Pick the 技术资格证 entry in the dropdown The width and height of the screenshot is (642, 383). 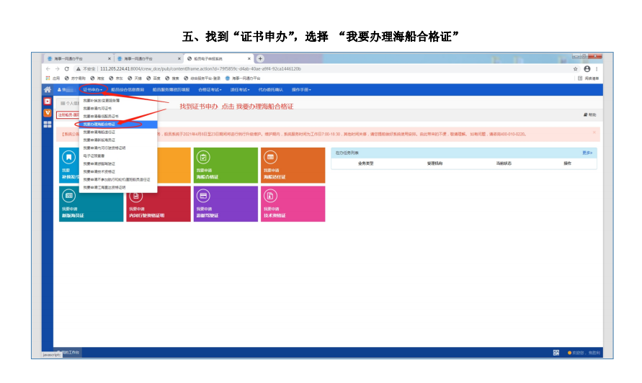tap(99, 172)
